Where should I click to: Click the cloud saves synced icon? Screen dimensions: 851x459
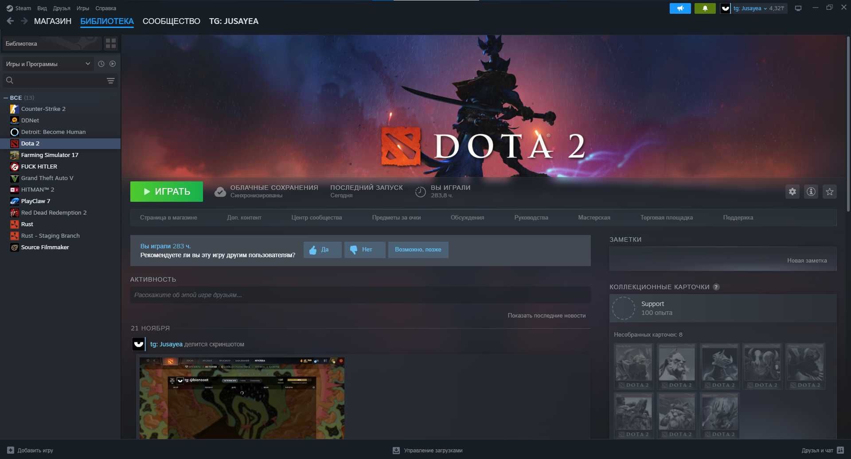220,192
